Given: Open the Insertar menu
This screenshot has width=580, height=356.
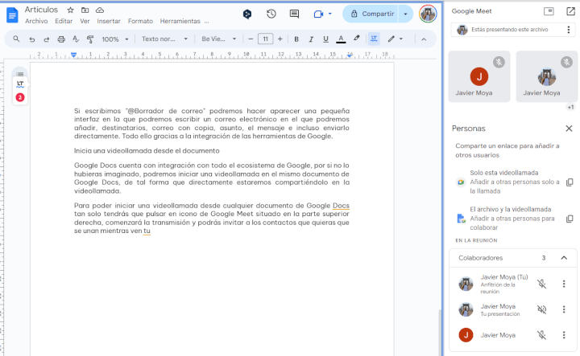Looking at the screenshot, I should coord(109,21).
